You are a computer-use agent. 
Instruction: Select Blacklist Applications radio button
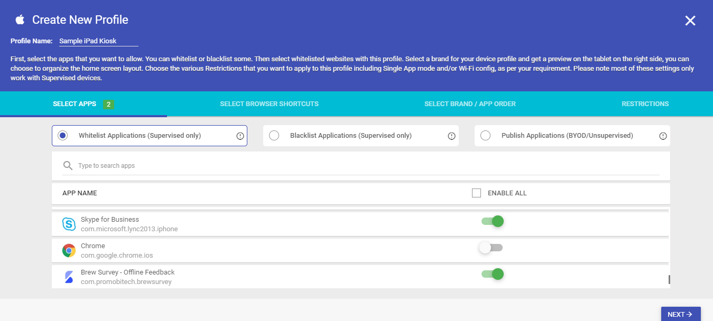pos(274,136)
